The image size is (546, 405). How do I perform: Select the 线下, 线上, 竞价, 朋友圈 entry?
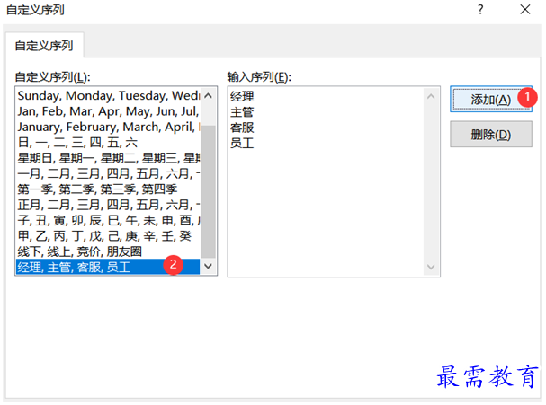[x=108, y=251]
